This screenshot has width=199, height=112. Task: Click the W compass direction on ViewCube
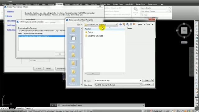point(177,30)
